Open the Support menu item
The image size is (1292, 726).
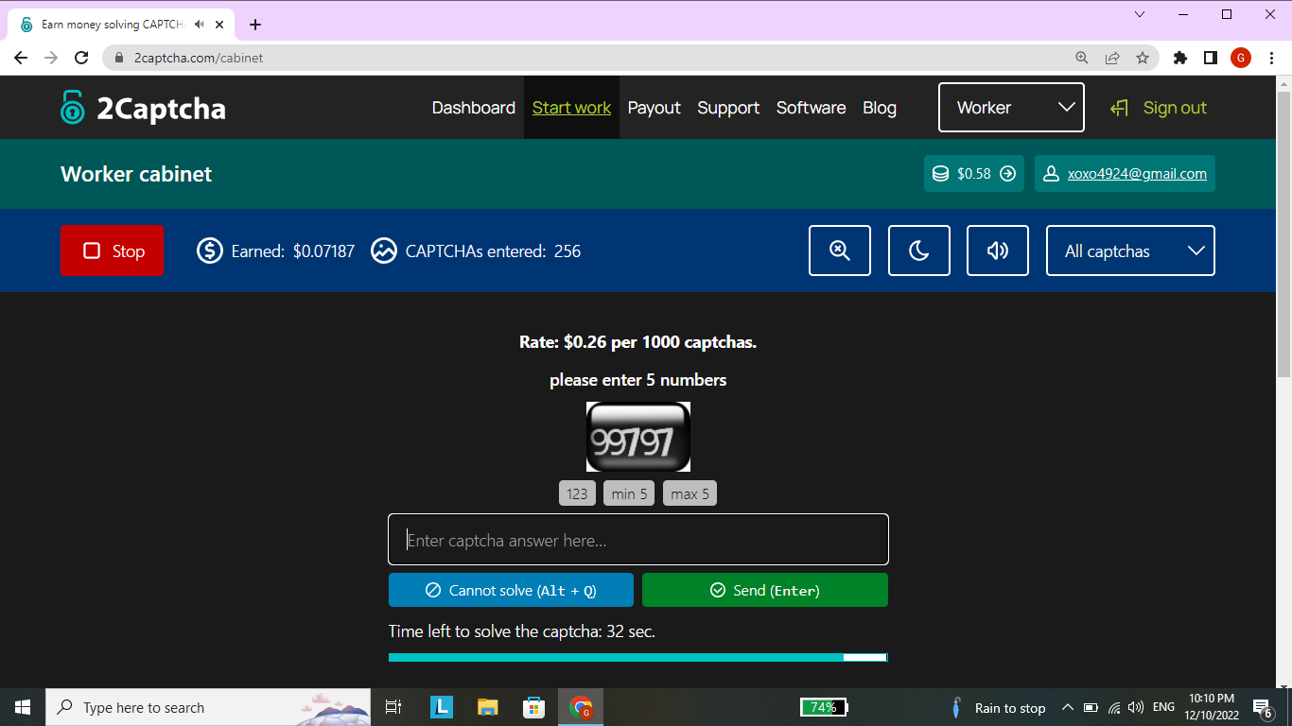(728, 108)
